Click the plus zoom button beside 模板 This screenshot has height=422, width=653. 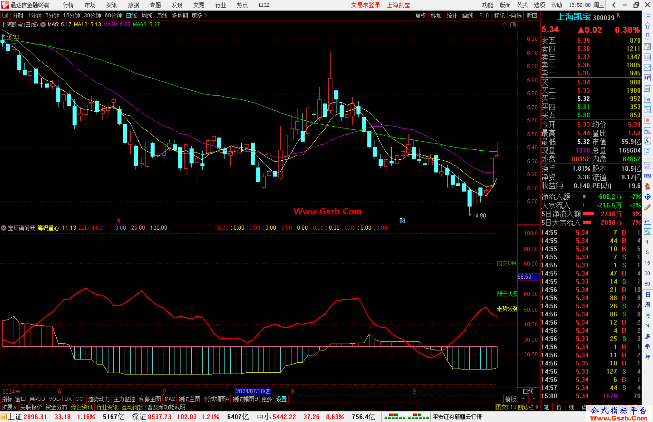[x=523, y=399]
